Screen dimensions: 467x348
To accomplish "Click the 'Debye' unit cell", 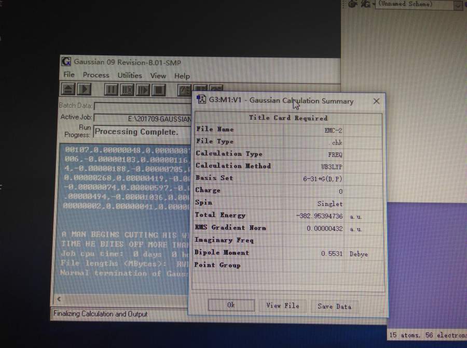I will click(x=359, y=254).
